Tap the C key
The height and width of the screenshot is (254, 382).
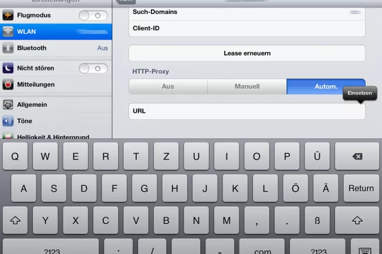[x=106, y=221]
